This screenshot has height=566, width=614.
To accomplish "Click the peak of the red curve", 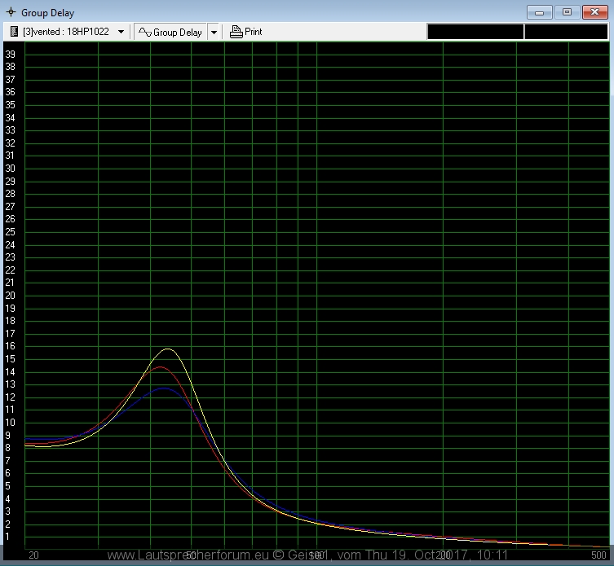I will point(160,367).
